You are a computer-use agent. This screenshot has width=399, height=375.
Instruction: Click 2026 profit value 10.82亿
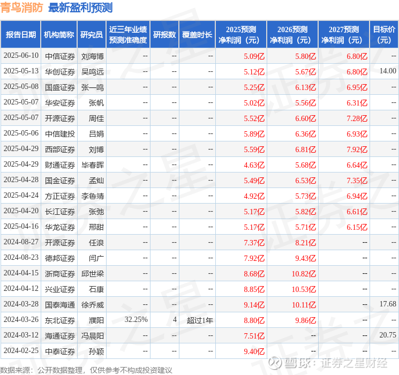coord(304,274)
